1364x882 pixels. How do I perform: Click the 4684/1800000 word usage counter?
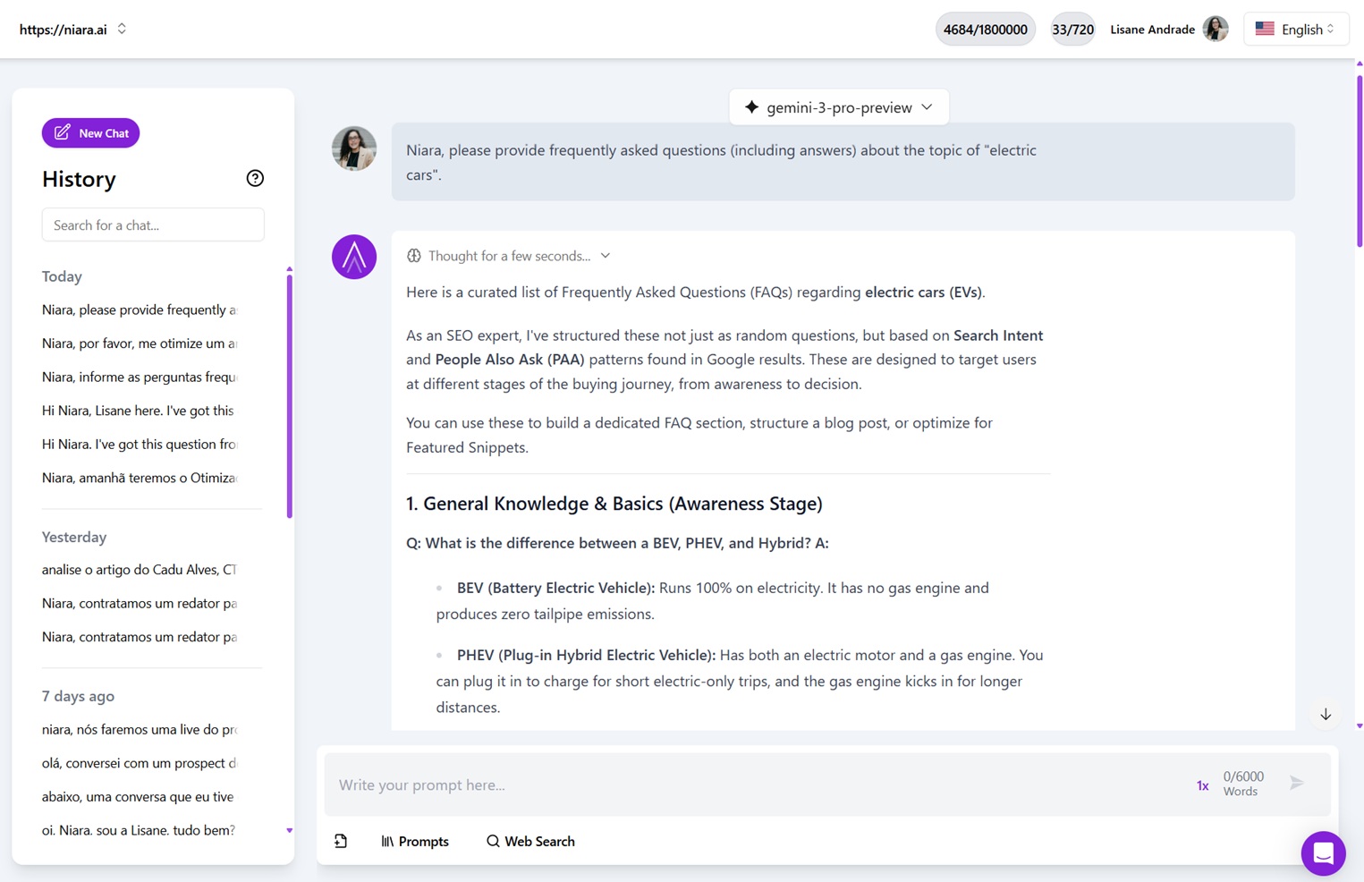point(985,30)
